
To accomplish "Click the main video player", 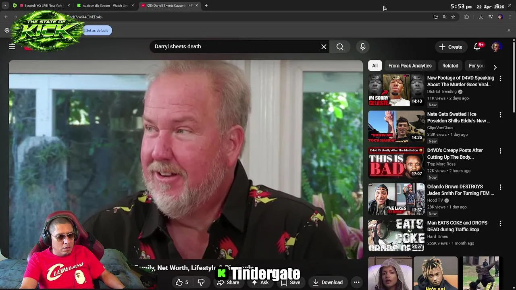I will pyautogui.click(x=186, y=159).
